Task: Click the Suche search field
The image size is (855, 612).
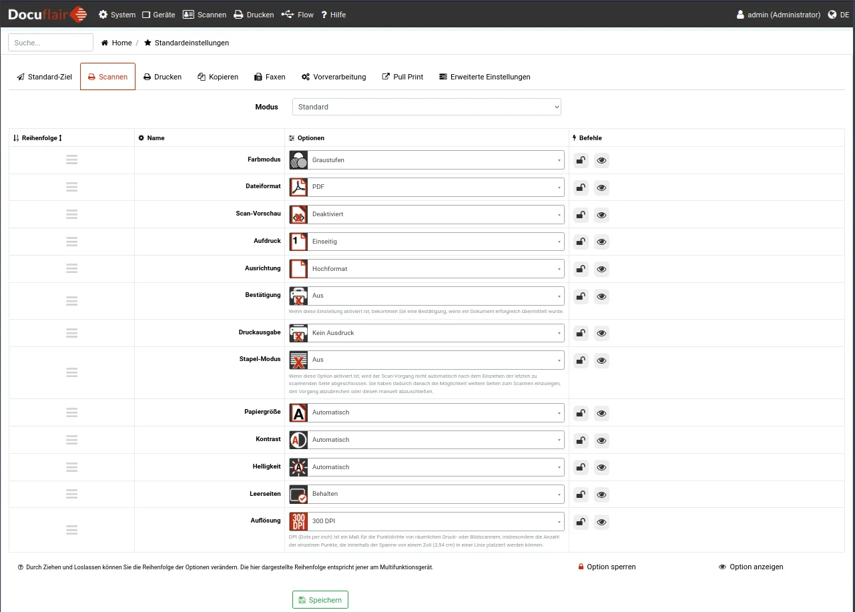Action: (x=51, y=43)
